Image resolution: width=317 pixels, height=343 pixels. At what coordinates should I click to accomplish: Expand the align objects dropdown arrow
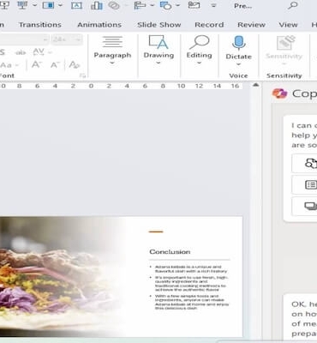tap(153, 5)
